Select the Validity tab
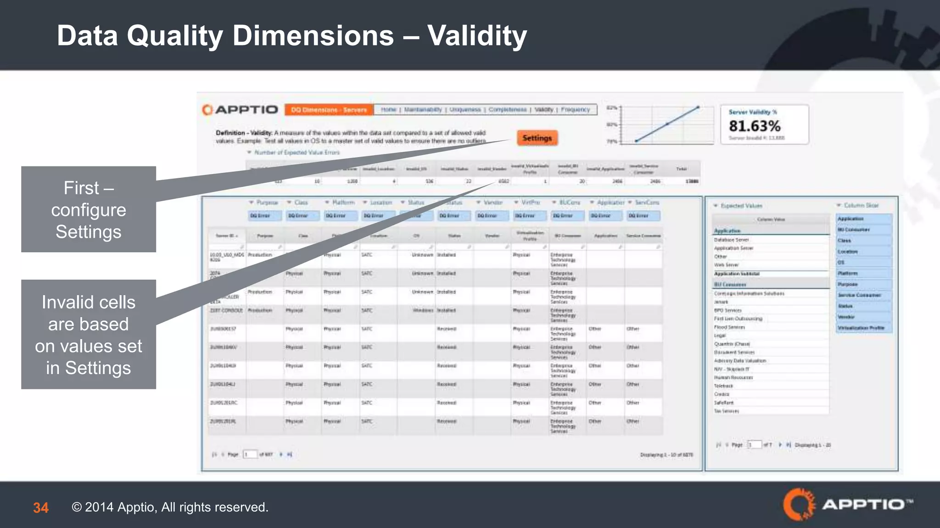This screenshot has width=940, height=528. (544, 110)
